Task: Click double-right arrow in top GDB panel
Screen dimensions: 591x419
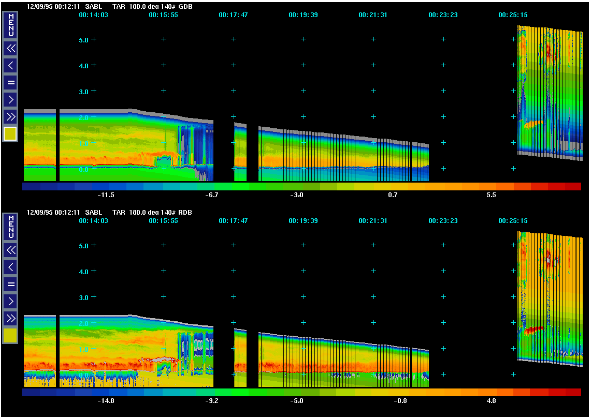Action: coord(10,116)
